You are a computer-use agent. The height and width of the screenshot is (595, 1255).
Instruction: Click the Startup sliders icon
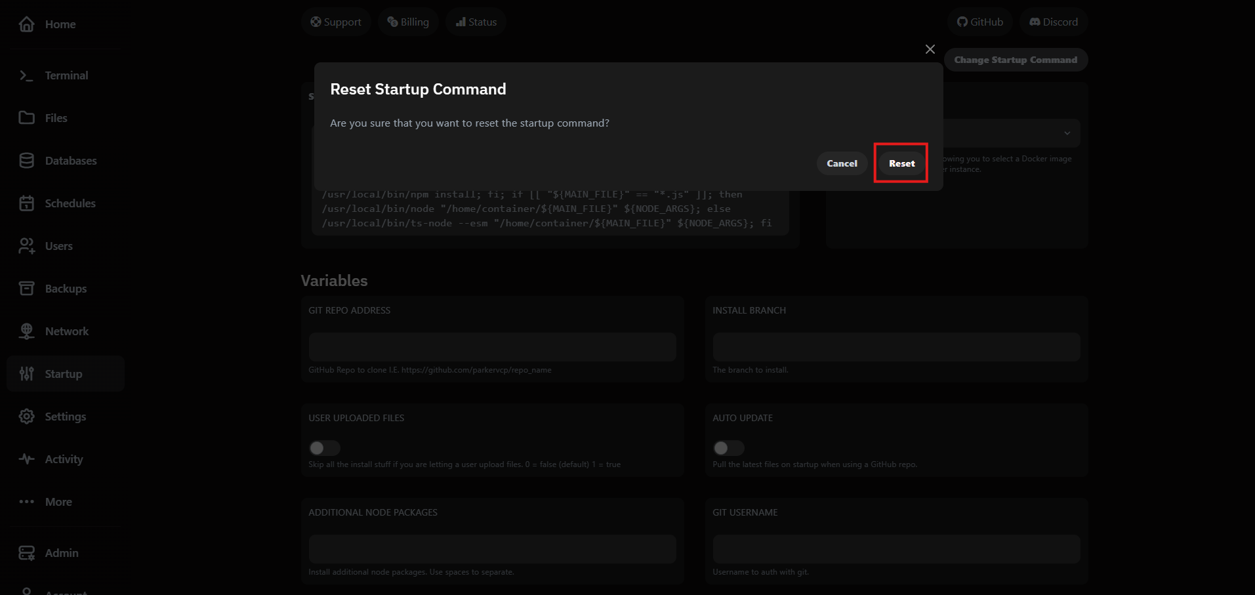coord(26,373)
